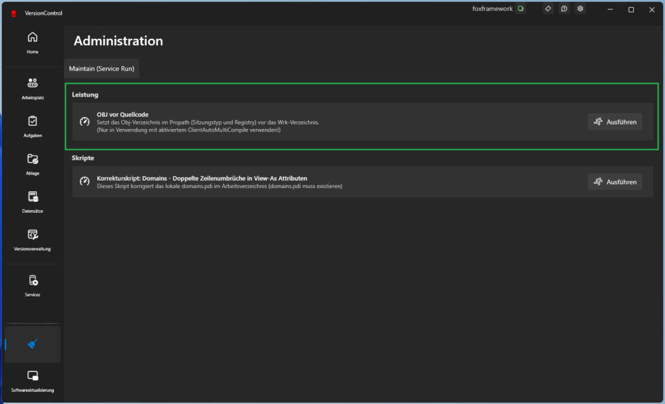Go to Arbeitsplatz in the sidebar
665x404 pixels.
32,88
